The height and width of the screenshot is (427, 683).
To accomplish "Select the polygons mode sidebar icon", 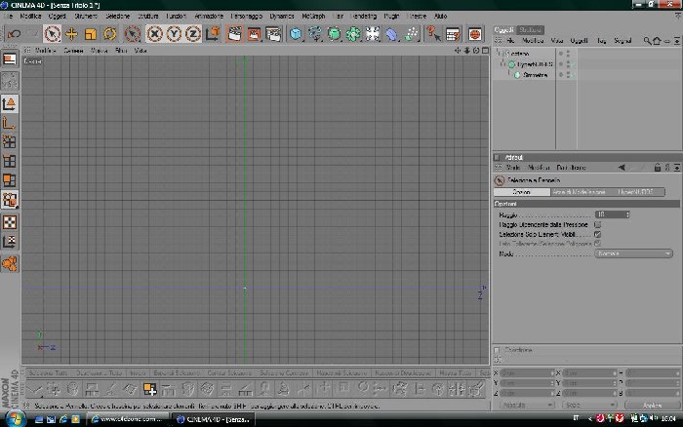I will pyautogui.click(x=9, y=180).
